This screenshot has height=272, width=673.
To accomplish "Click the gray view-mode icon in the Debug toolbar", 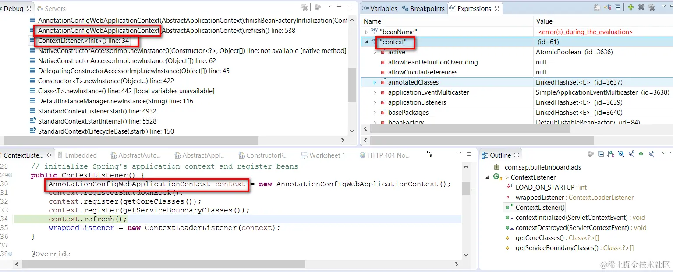I will (318, 7).
